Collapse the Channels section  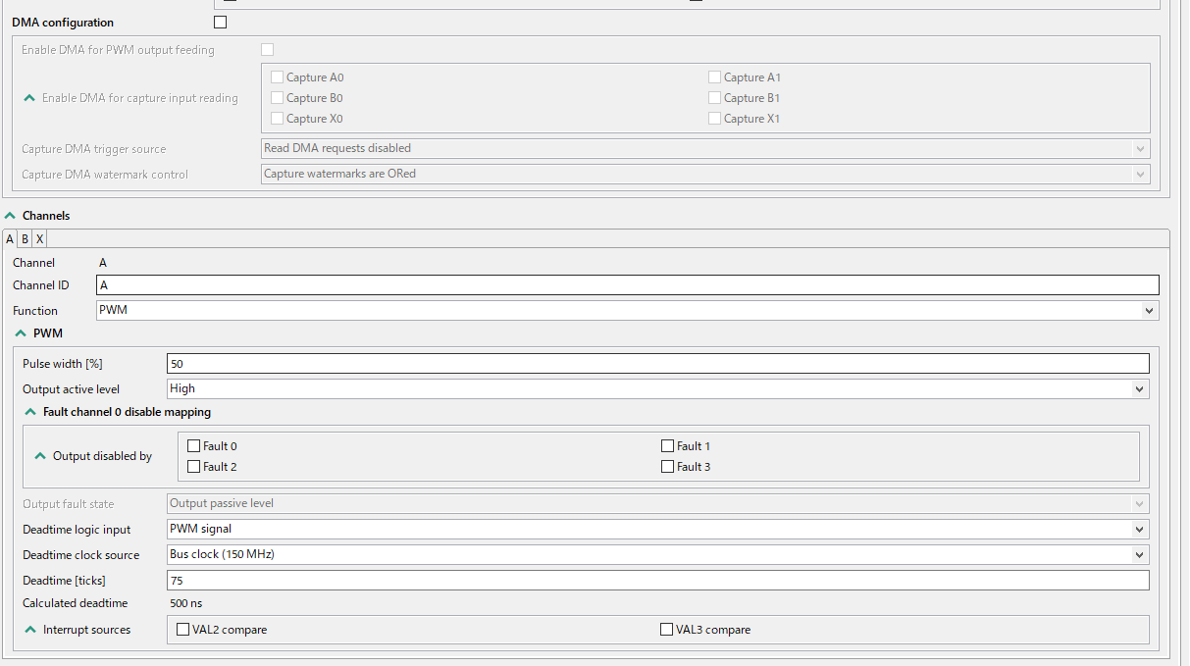coord(12,215)
